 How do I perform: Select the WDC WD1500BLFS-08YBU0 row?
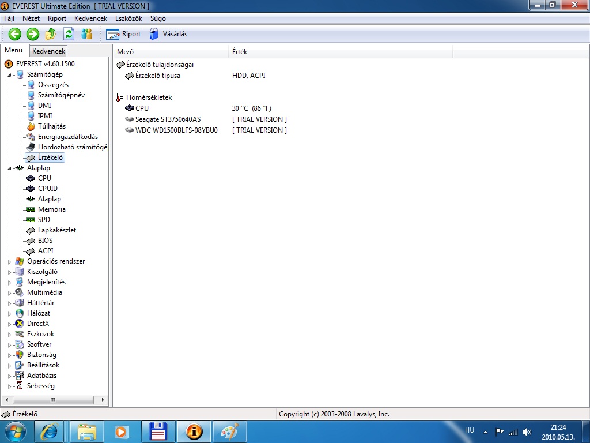point(351,130)
